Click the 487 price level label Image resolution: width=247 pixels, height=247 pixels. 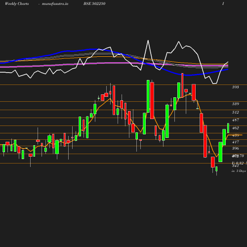(235, 120)
